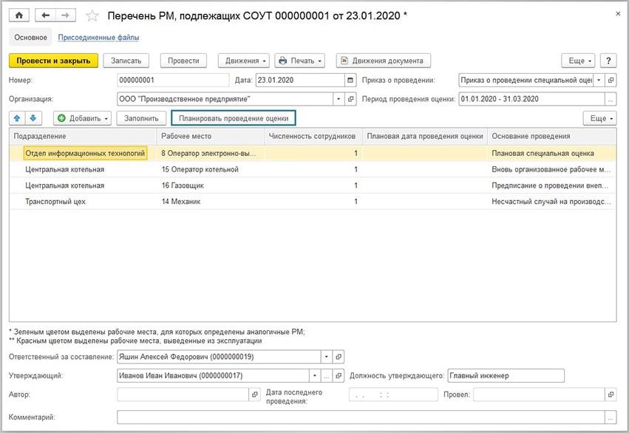
Task: Select the 14 Механик cell
Action: click(x=211, y=202)
